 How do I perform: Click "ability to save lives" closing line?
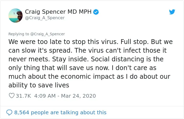39,85
